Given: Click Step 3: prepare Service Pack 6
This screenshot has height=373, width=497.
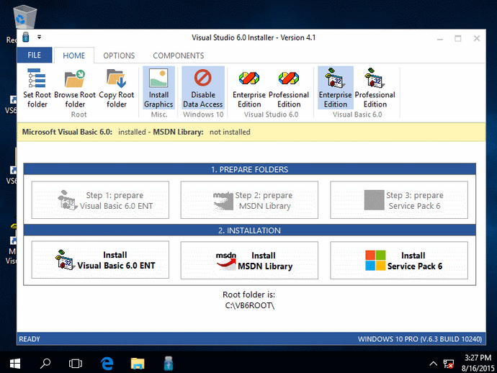Looking at the screenshot, I should tap(399, 200).
